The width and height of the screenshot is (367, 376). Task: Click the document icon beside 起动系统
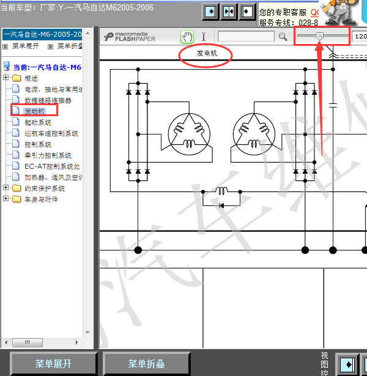[16, 122]
